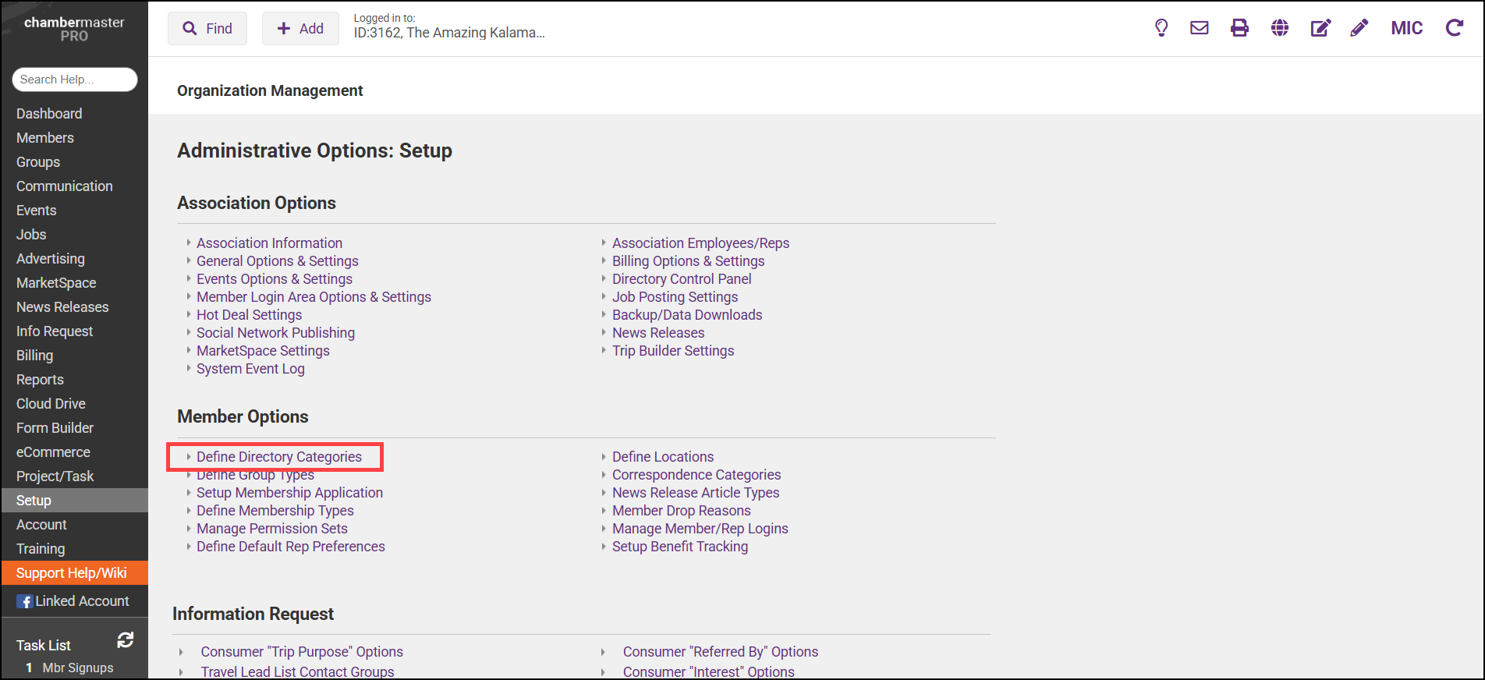Image resolution: width=1485 pixels, height=680 pixels.
Task: Select Support Help/Wiki sidebar item
Action: 72,573
